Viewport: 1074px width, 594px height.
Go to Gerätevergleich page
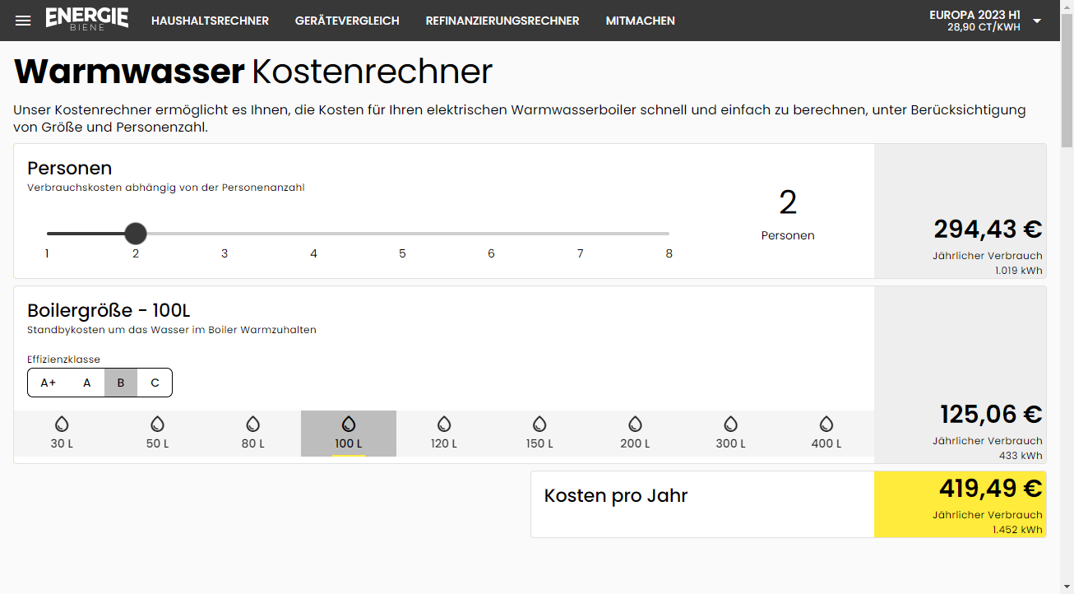point(347,21)
